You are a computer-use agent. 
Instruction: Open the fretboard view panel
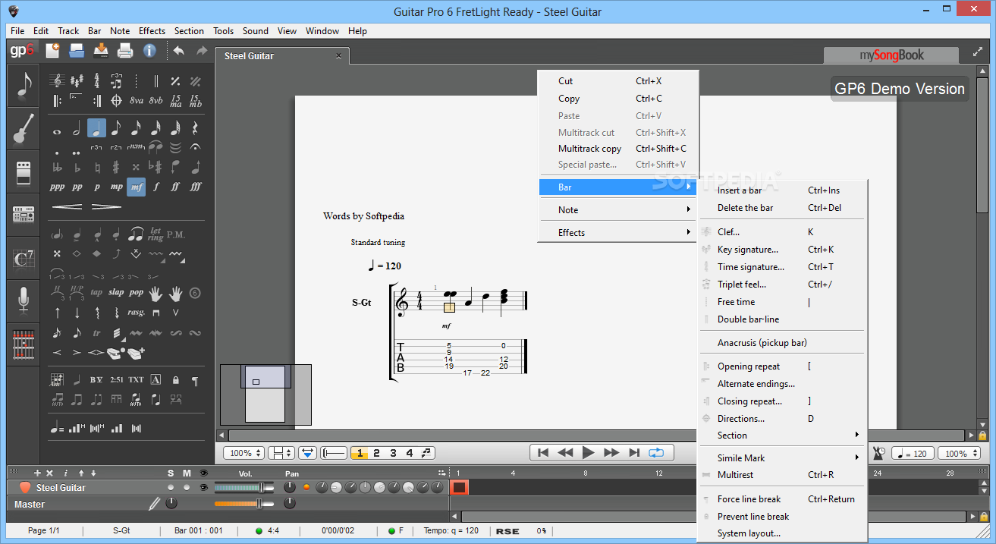24,344
